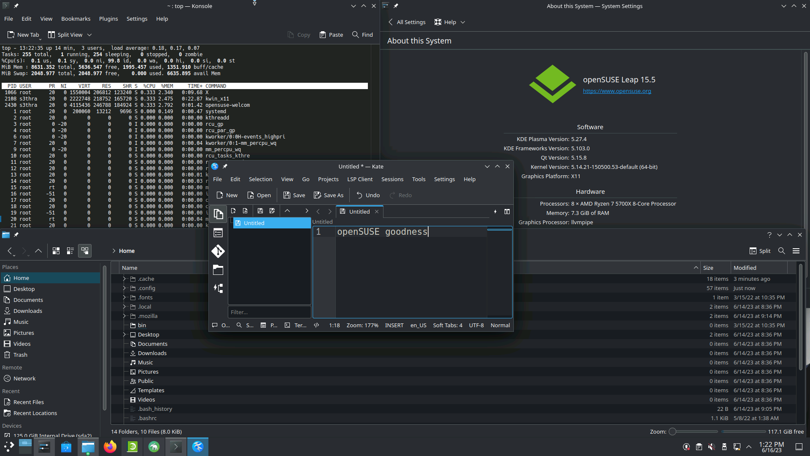Click the openSUSE website link in System Settings
The width and height of the screenshot is (810, 456).
(616, 91)
